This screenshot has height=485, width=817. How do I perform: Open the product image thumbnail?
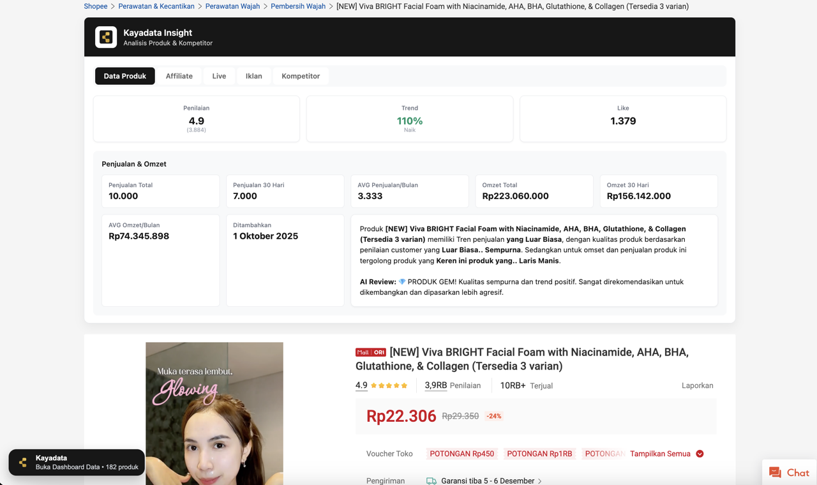coord(214,414)
